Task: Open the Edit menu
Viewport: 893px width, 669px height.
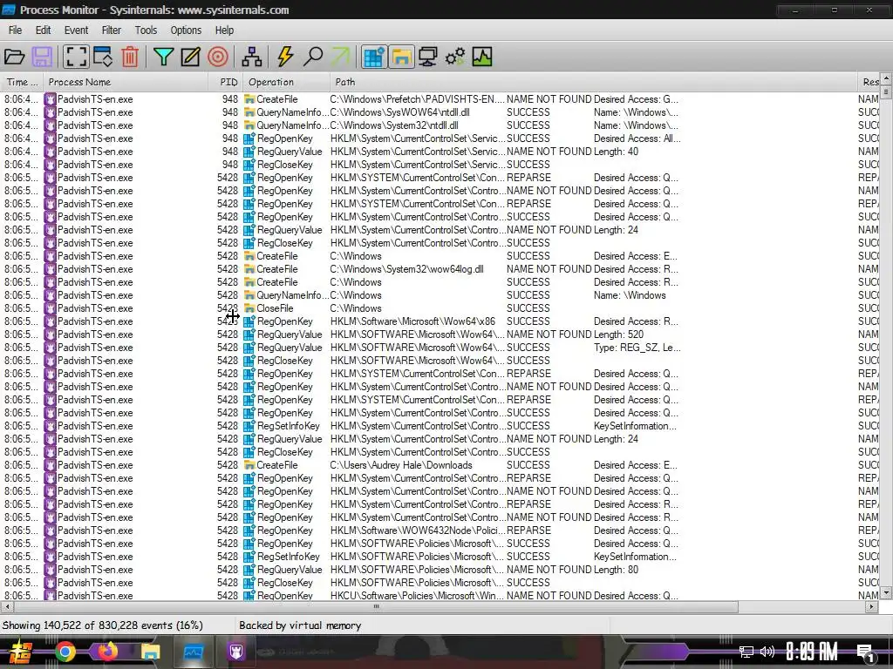Action: click(44, 30)
